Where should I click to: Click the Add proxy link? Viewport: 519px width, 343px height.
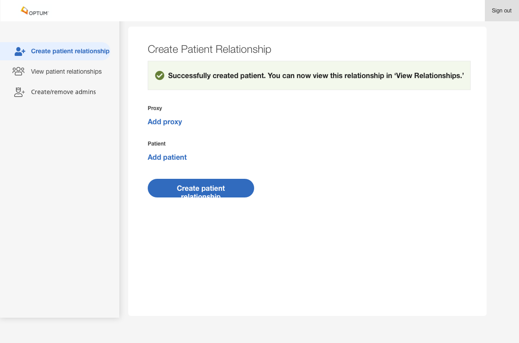165,122
